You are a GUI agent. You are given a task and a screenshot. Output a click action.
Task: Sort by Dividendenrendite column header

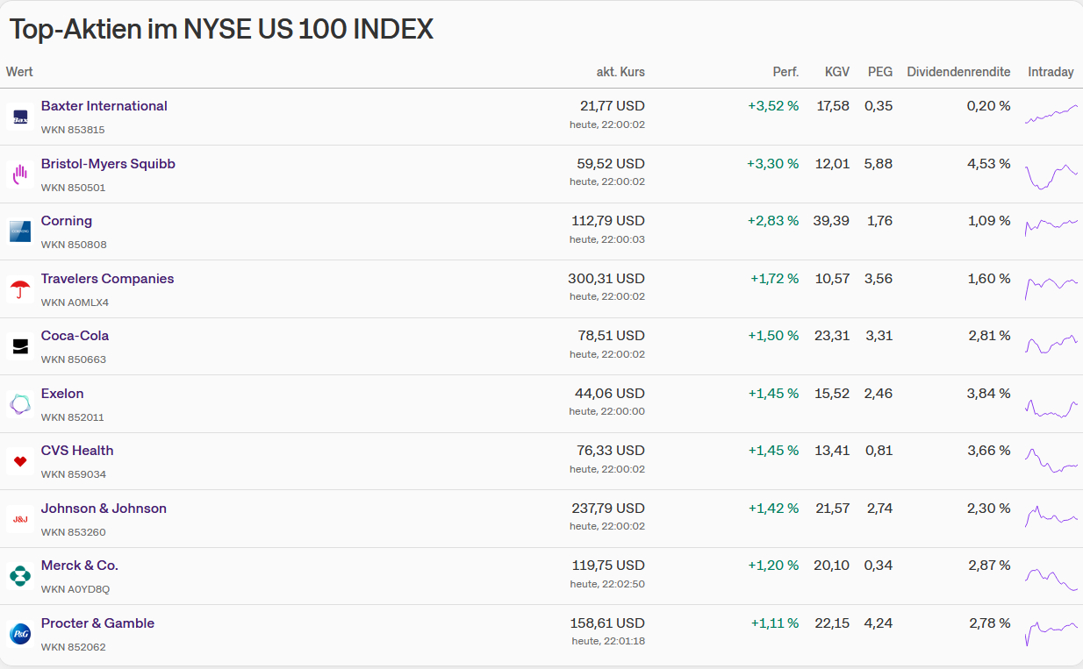coord(957,72)
